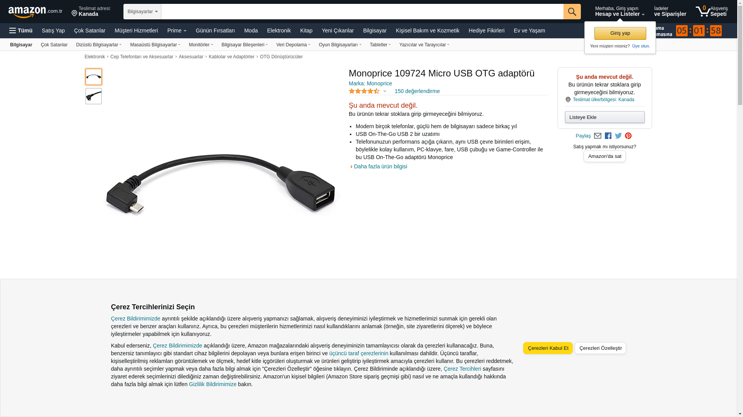The height and width of the screenshot is (417, 743).
Task: Share the product on Twitter
Action: point(618,136)
